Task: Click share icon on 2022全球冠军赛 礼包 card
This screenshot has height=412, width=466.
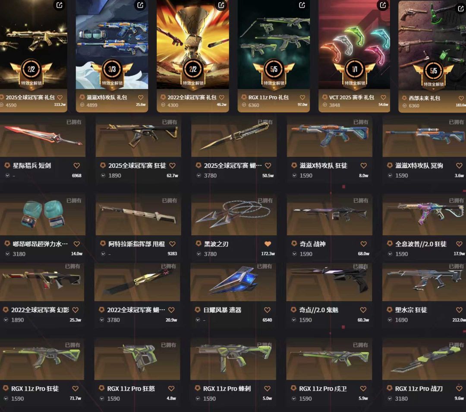Action: (x=221, y=5)
